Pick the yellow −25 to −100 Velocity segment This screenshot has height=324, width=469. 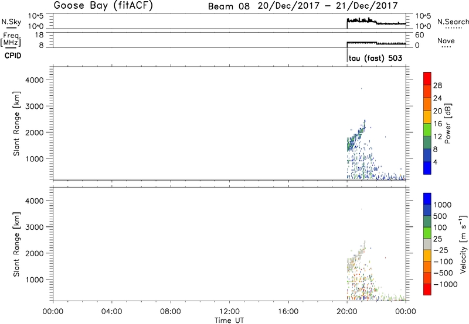point(427,256)
